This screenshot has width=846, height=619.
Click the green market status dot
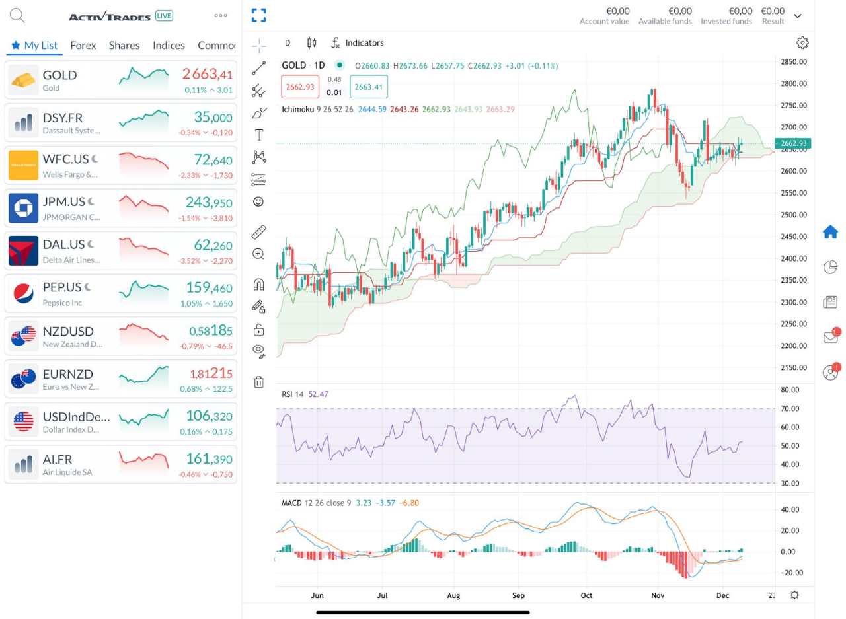tap(340, 65)
